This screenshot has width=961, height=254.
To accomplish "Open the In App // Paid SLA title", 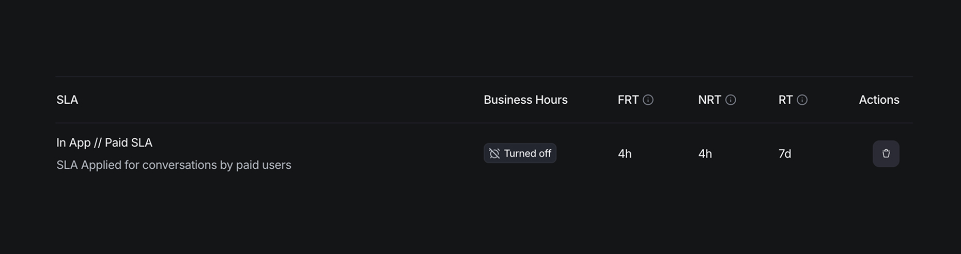I will (104, 142).
